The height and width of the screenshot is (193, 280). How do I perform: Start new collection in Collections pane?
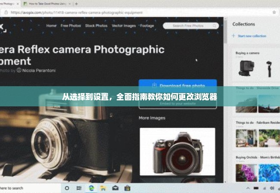[x=249, y=36]
